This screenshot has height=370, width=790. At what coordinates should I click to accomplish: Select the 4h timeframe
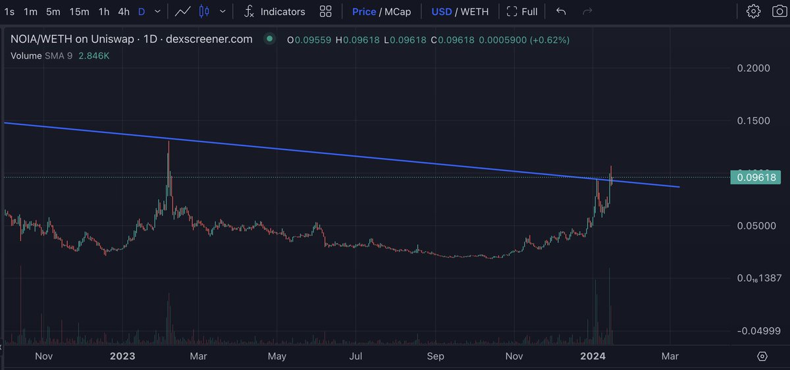(x=124, y=11)
